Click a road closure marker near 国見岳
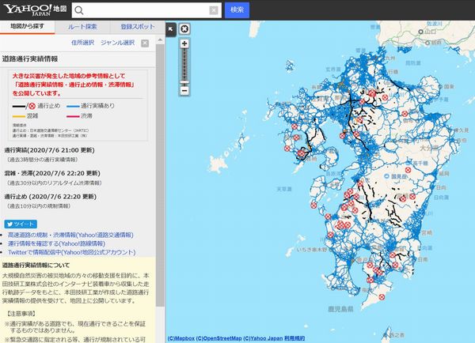 408,170
